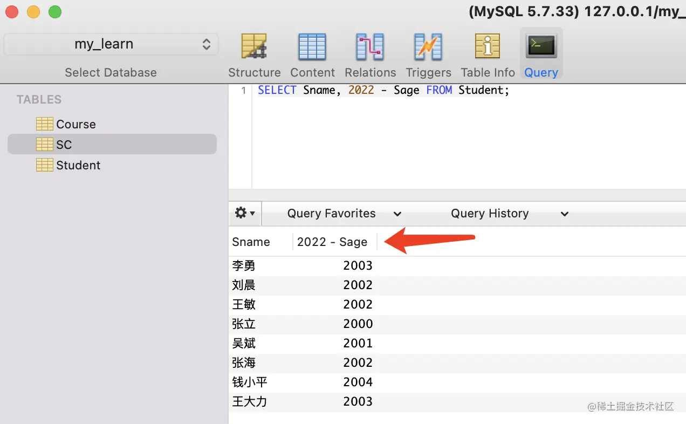The width and height of the screenshot is (686, 424).
Task: Open the Triggers view icon
Action: [x=428, y=47]
